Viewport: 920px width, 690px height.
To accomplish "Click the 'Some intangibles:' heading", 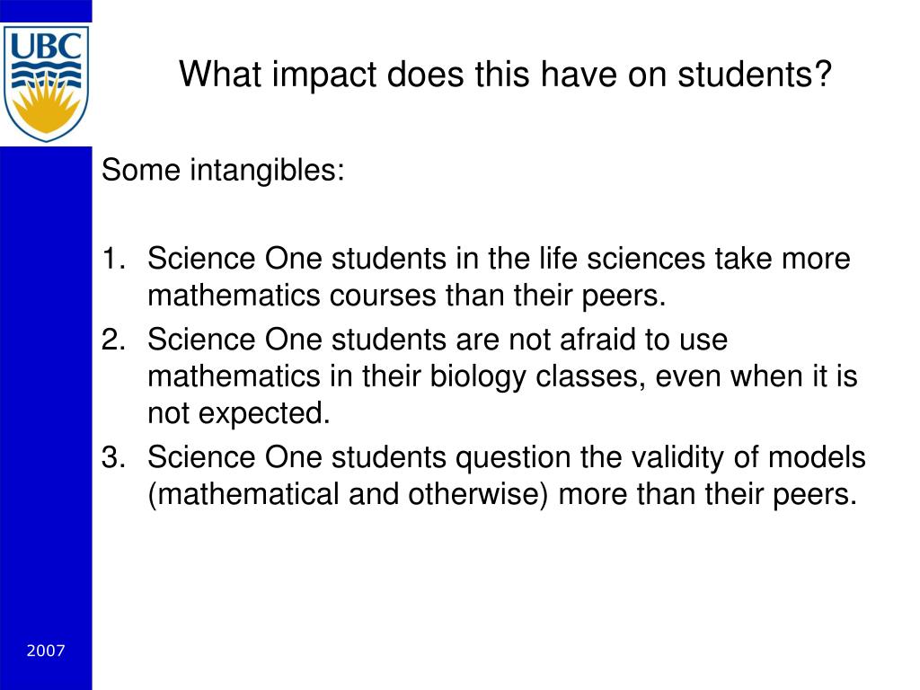I will tap(223, 171).
